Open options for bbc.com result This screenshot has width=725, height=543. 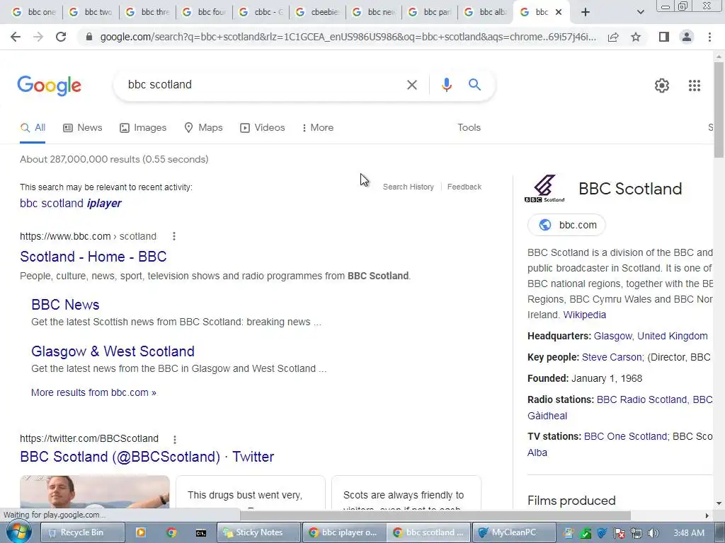coord(174,236)
